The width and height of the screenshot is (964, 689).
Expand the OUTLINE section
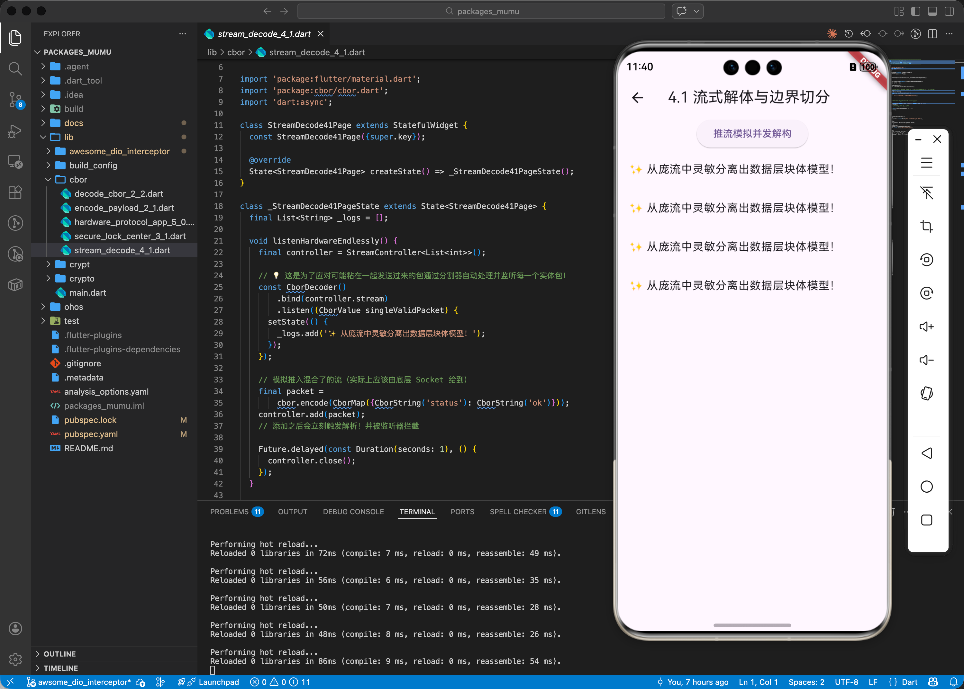[x=59, y=654]
